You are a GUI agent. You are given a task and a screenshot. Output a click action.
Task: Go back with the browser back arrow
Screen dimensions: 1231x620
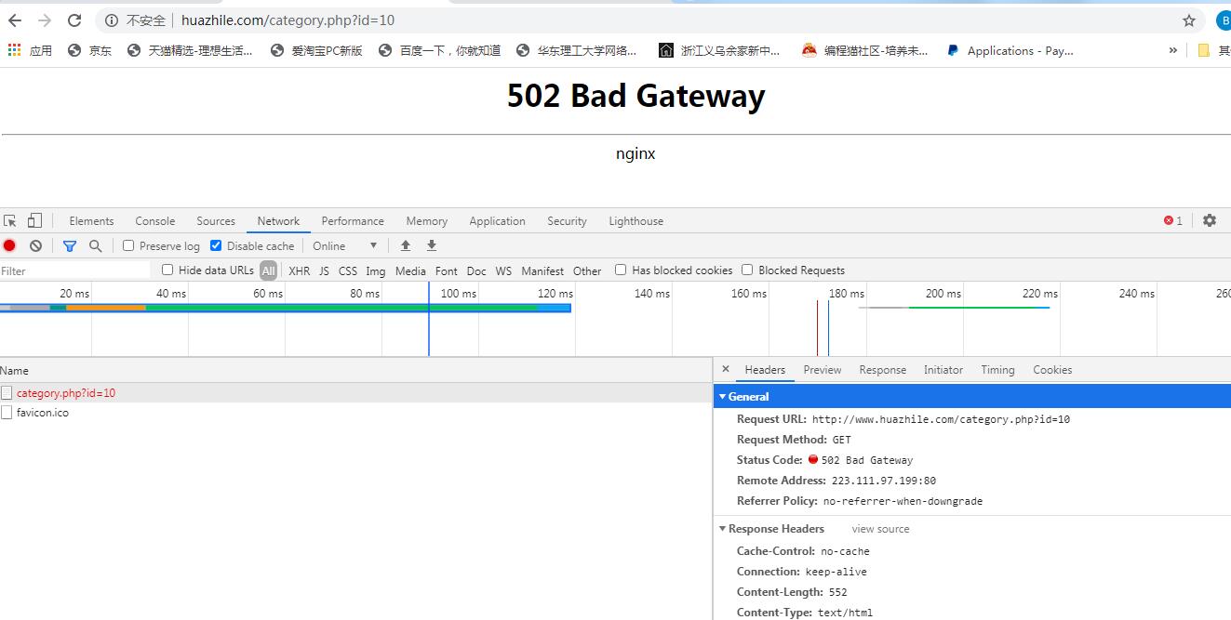pyautogui.click(x=15, y=20)
